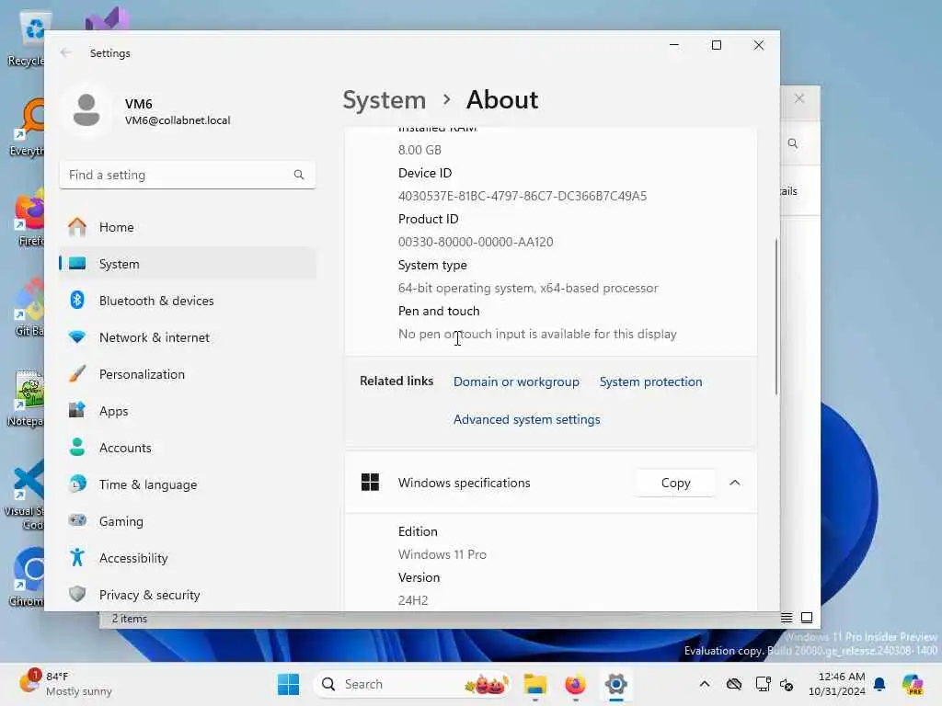Click the Personalization paintbrush icon
This screenshot has height=706, width=942.
pyautogui.click(x=77, y=373)
